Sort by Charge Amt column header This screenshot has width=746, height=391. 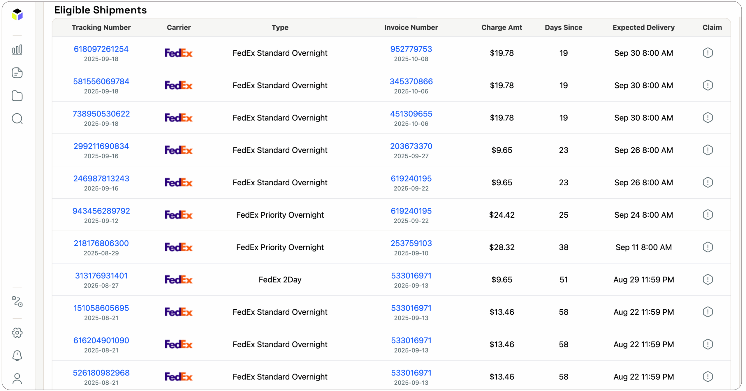pyautogui.click(x=502, y=27)
